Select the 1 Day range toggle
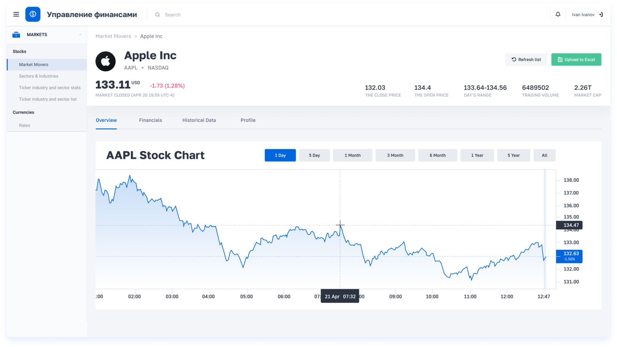 coord(280,155)
